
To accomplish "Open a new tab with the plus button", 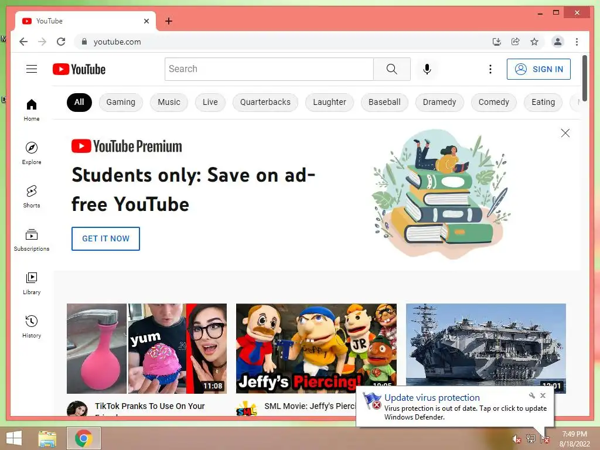I will coord(169,21).
